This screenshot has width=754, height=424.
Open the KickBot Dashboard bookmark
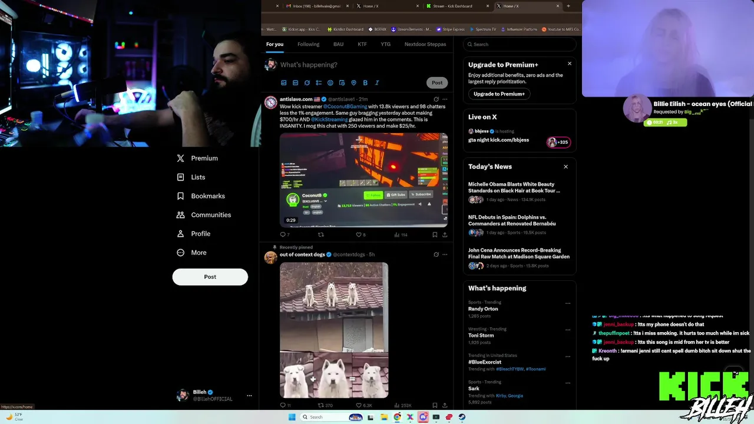(345, 29)
